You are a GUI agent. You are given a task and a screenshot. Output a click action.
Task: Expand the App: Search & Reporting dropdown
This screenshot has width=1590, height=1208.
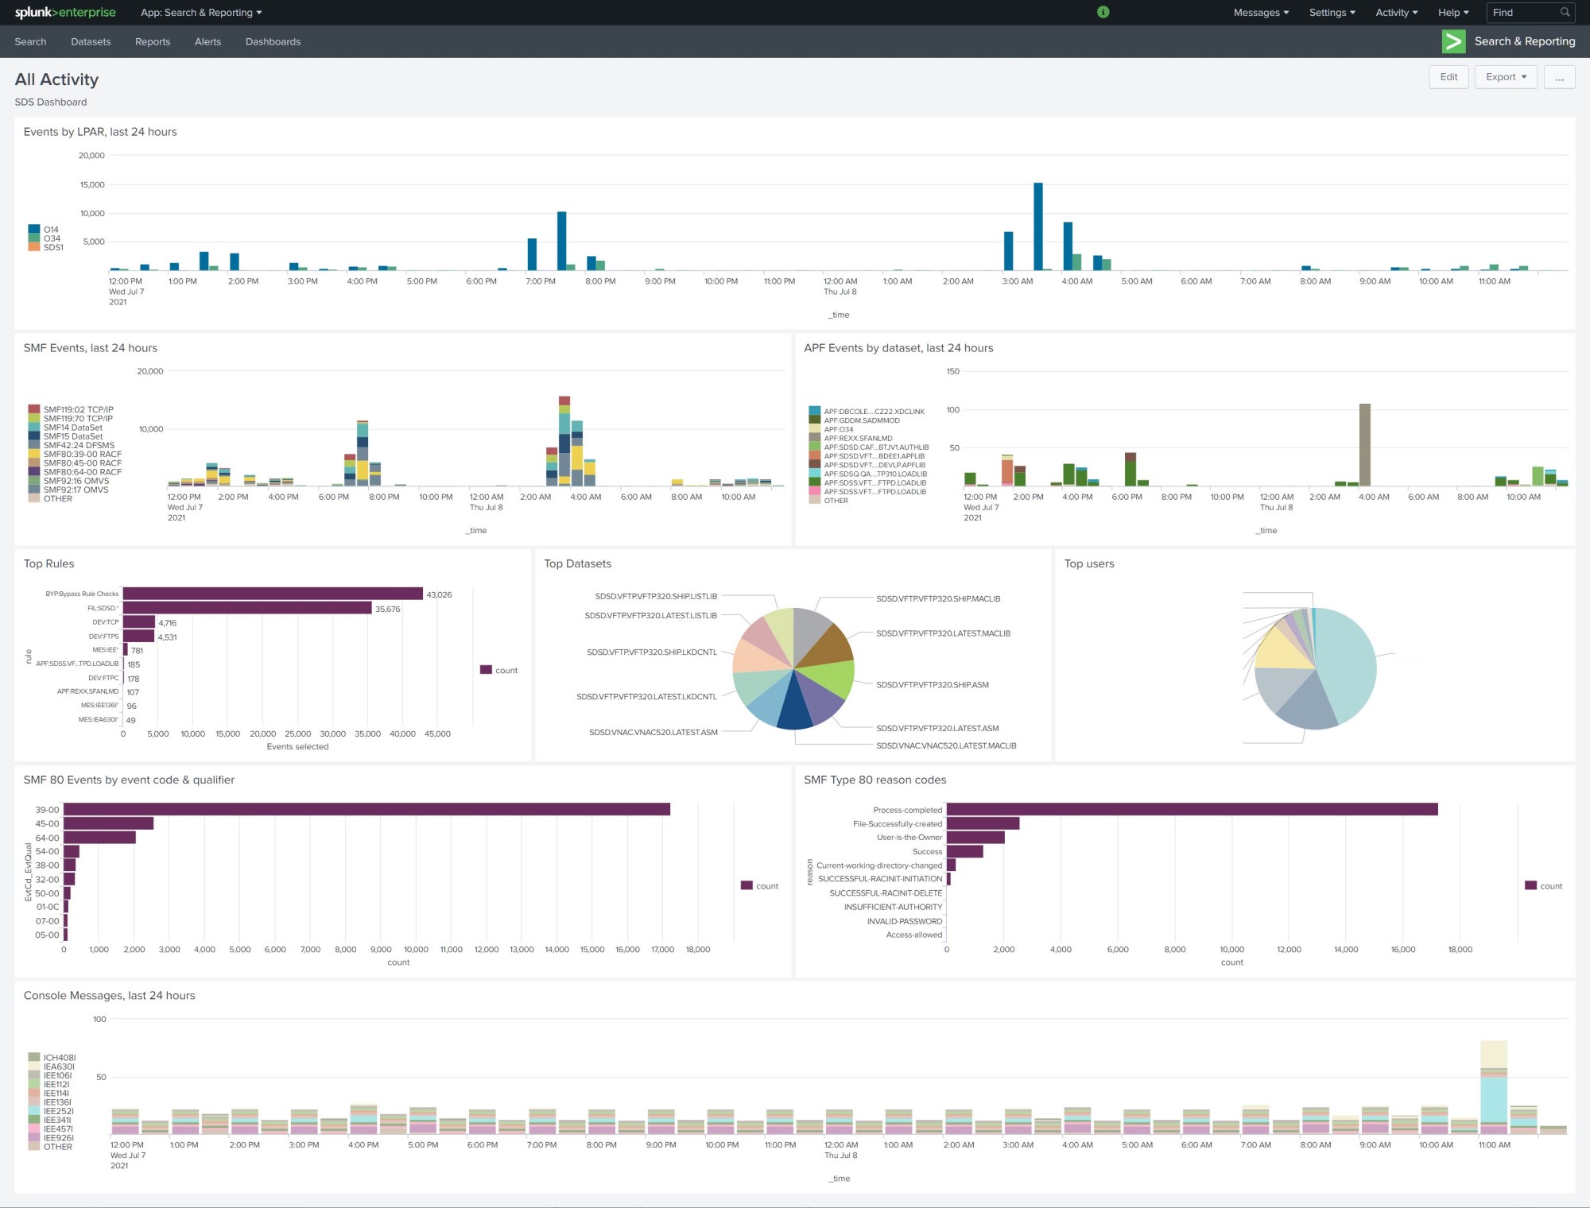pyautogui.click(x=201, y=13)
